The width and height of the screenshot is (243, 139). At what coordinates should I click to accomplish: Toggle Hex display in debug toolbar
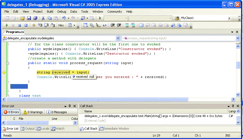[x=61, y=25]
